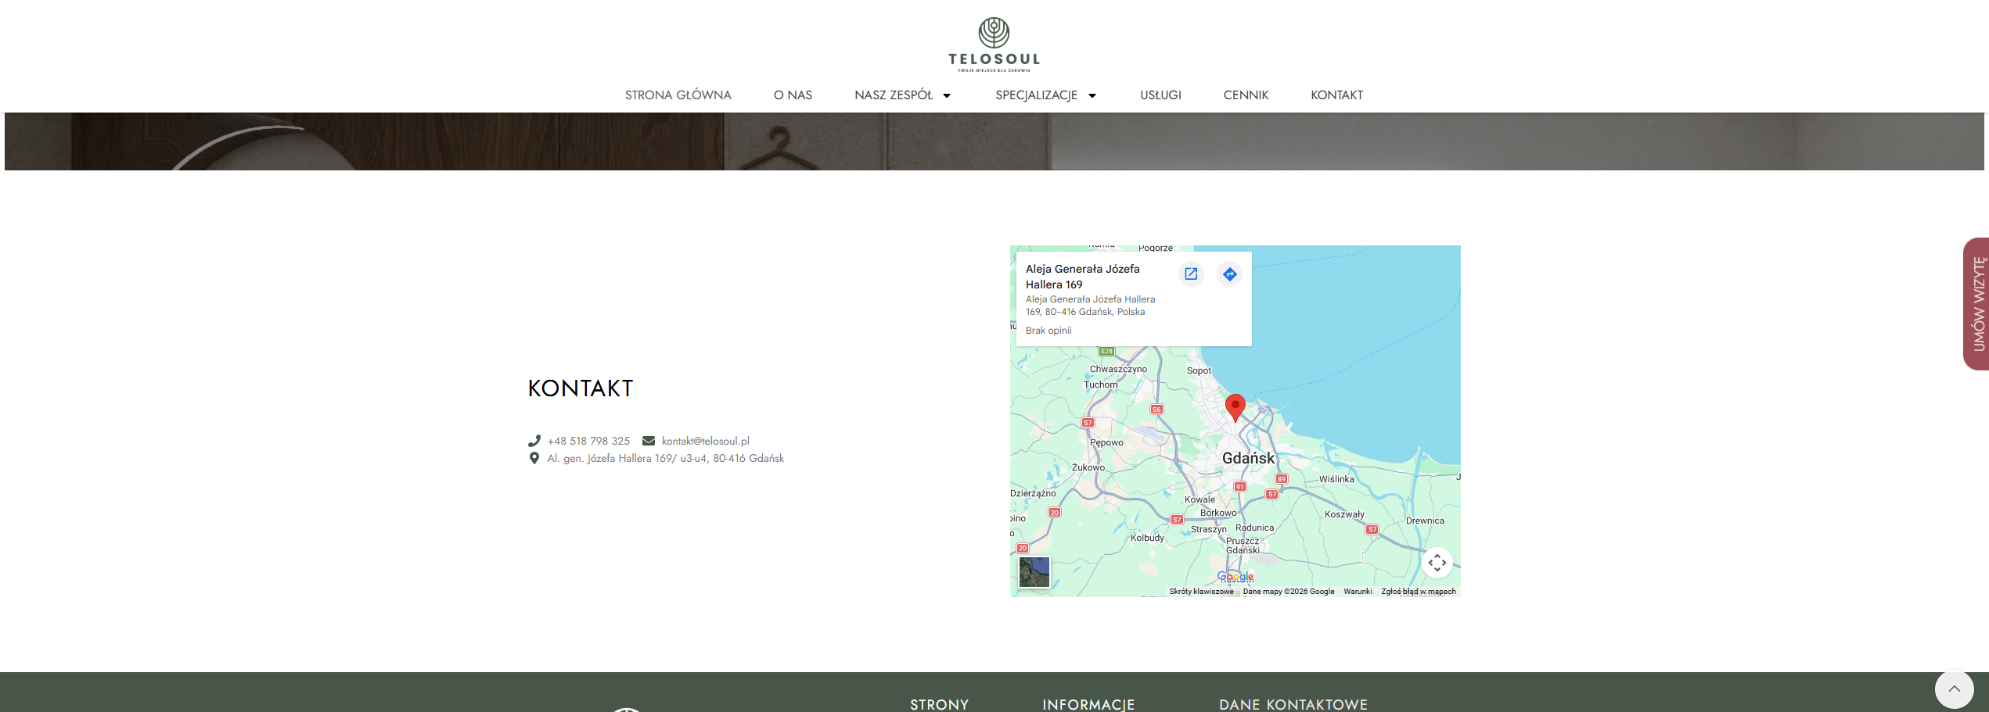1989x712 pixels.
Task: Call phone number +48 518 798 325
Action: [588, 441]
